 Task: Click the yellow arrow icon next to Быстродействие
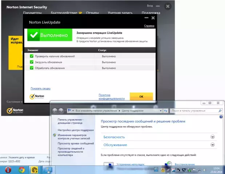pos(80,13)
